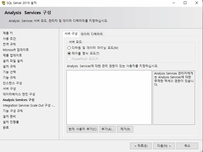This screenshot has width=203, height=152.
Task: Select the 설치 준비 step
Action: tap(9, 117)
